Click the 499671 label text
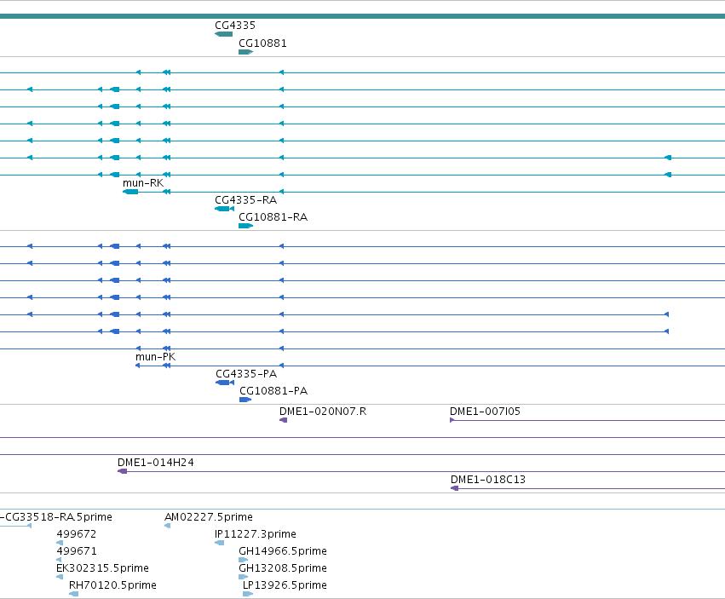This screenshot has height=599, width=725. [77, 551]
